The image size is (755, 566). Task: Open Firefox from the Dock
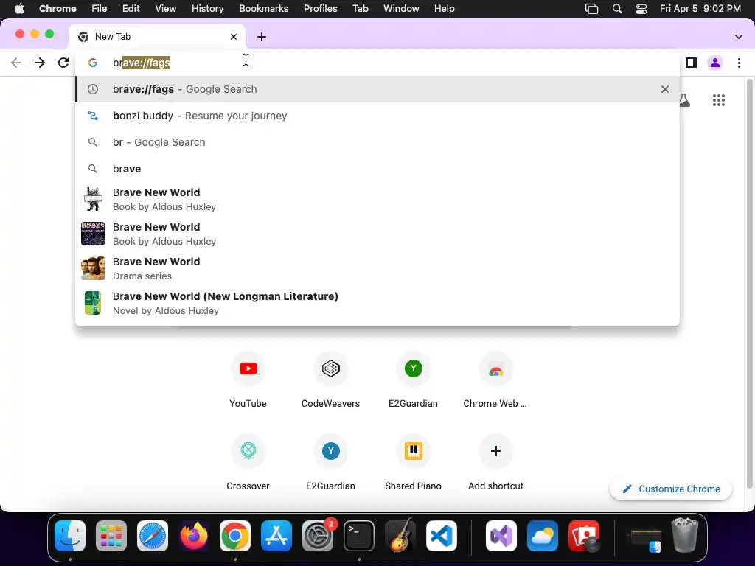[194, 536]
